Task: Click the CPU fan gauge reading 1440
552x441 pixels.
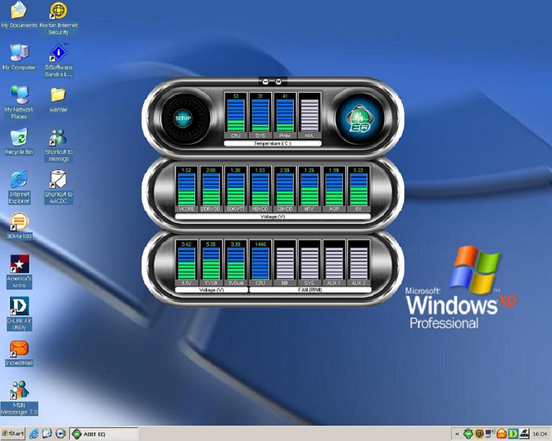Action: click(x=260, y=263)
